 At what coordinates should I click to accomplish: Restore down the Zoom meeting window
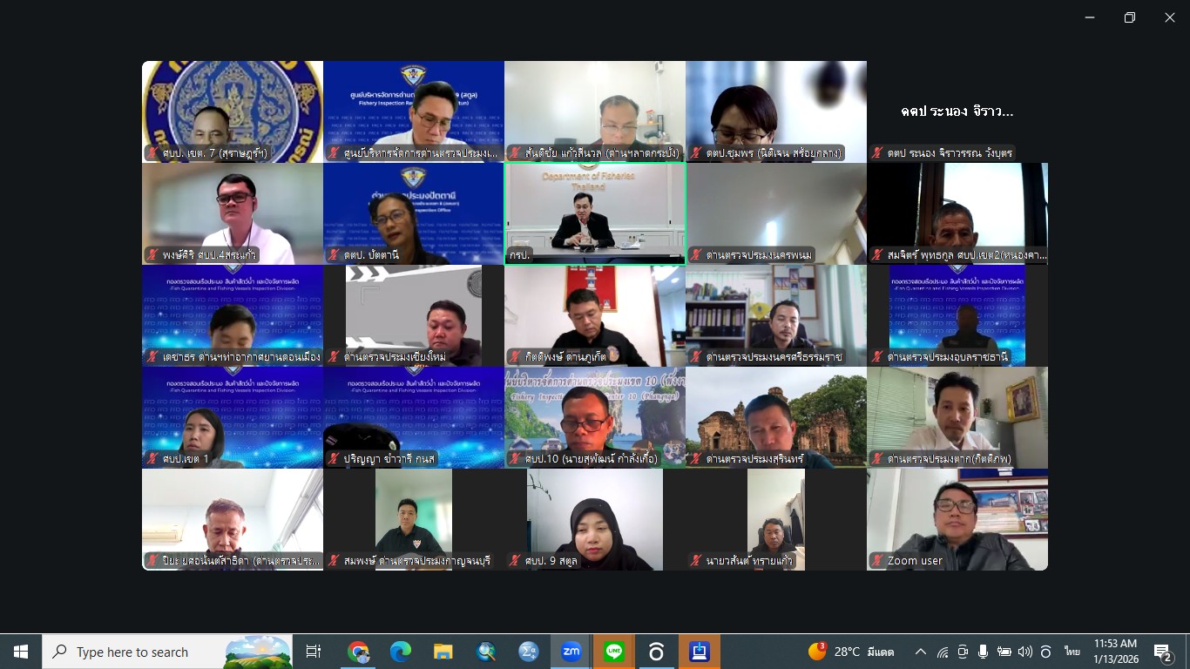[x=1130, y=17]
